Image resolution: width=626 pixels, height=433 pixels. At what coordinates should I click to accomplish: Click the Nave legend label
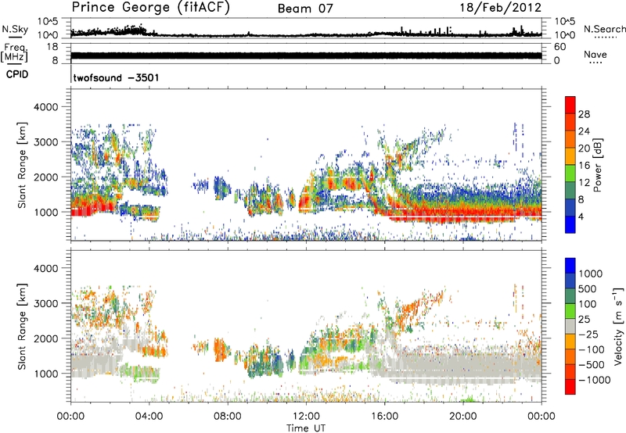pyautogui.click(x=595, y=55)
